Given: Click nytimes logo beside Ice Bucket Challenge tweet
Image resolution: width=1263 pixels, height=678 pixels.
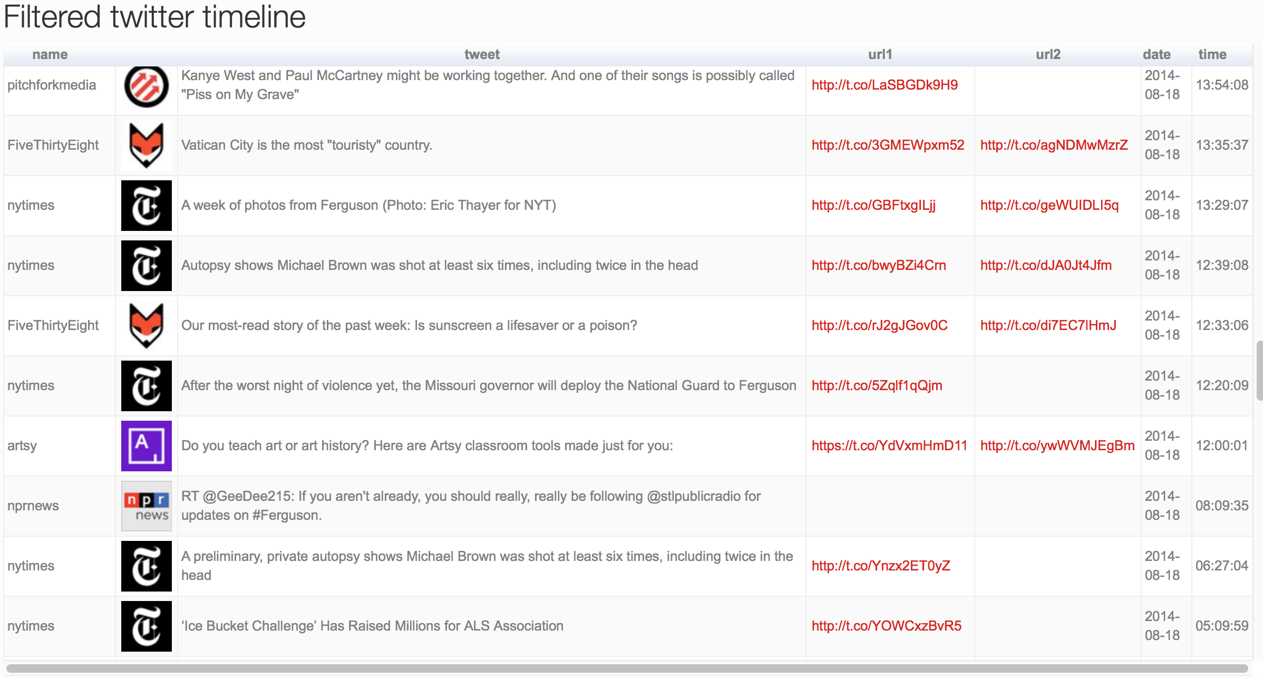Looking at the screenshot, I should point(146,626).
